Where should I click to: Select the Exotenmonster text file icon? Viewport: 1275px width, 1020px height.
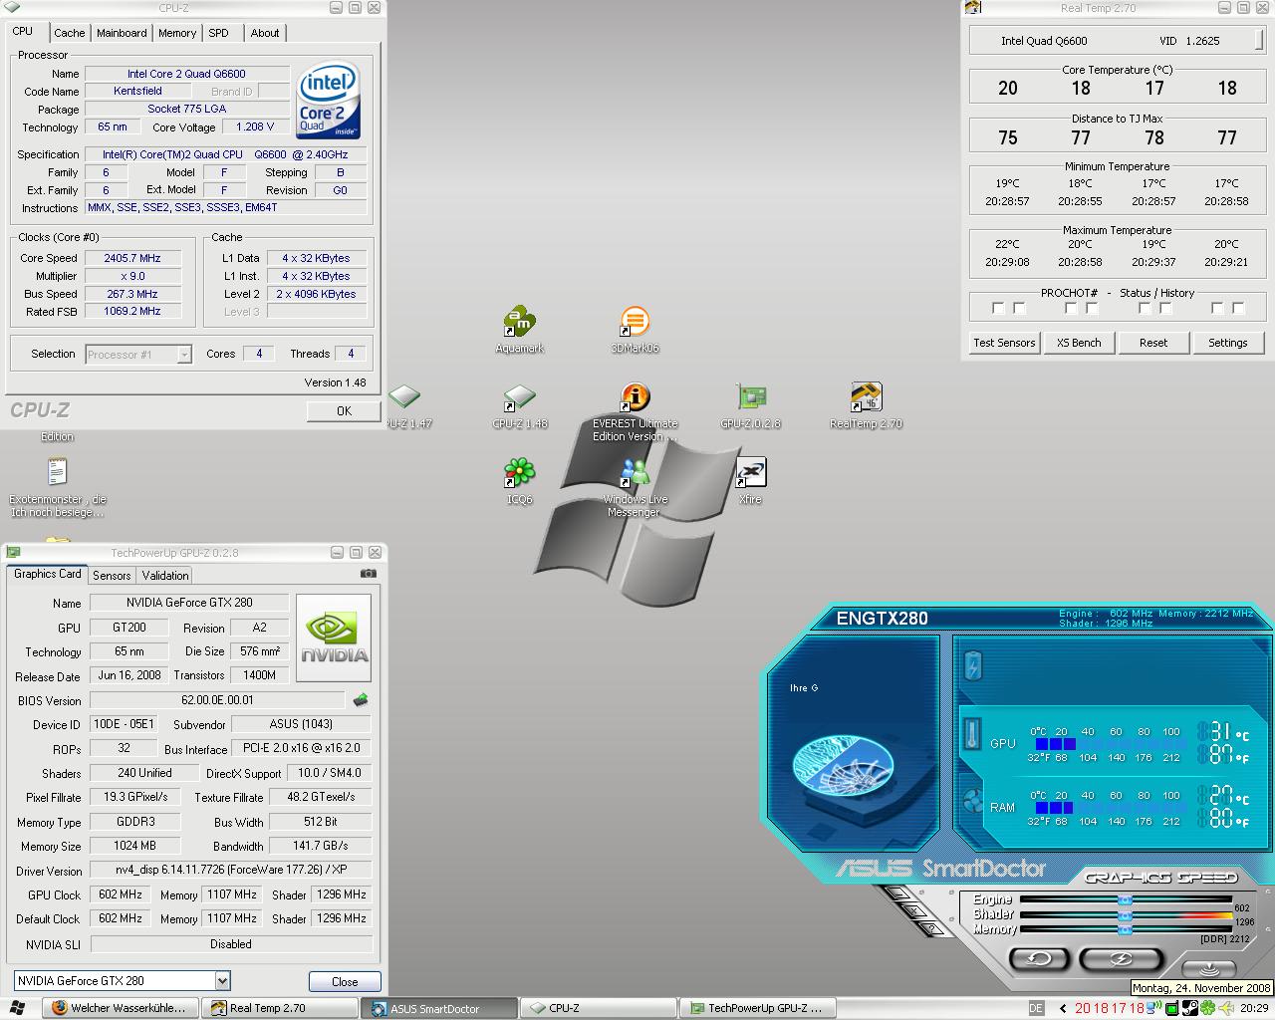[x=57, y=487]
